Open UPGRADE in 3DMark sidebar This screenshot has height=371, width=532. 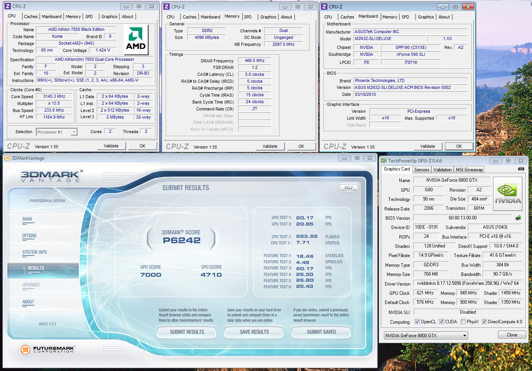31,285
